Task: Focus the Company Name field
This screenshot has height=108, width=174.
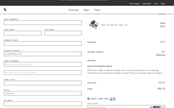Action: coord(43,44)
